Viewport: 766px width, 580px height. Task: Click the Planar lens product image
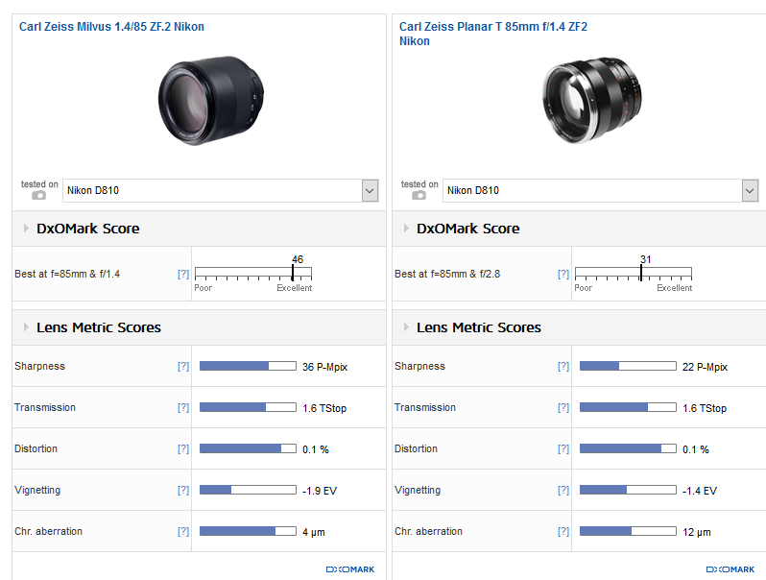pyautogui.click(x=591, y=100)
